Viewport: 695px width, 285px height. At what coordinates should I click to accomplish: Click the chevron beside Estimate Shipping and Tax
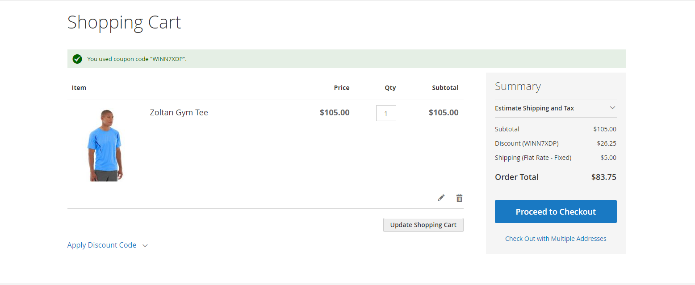point(612,108)
